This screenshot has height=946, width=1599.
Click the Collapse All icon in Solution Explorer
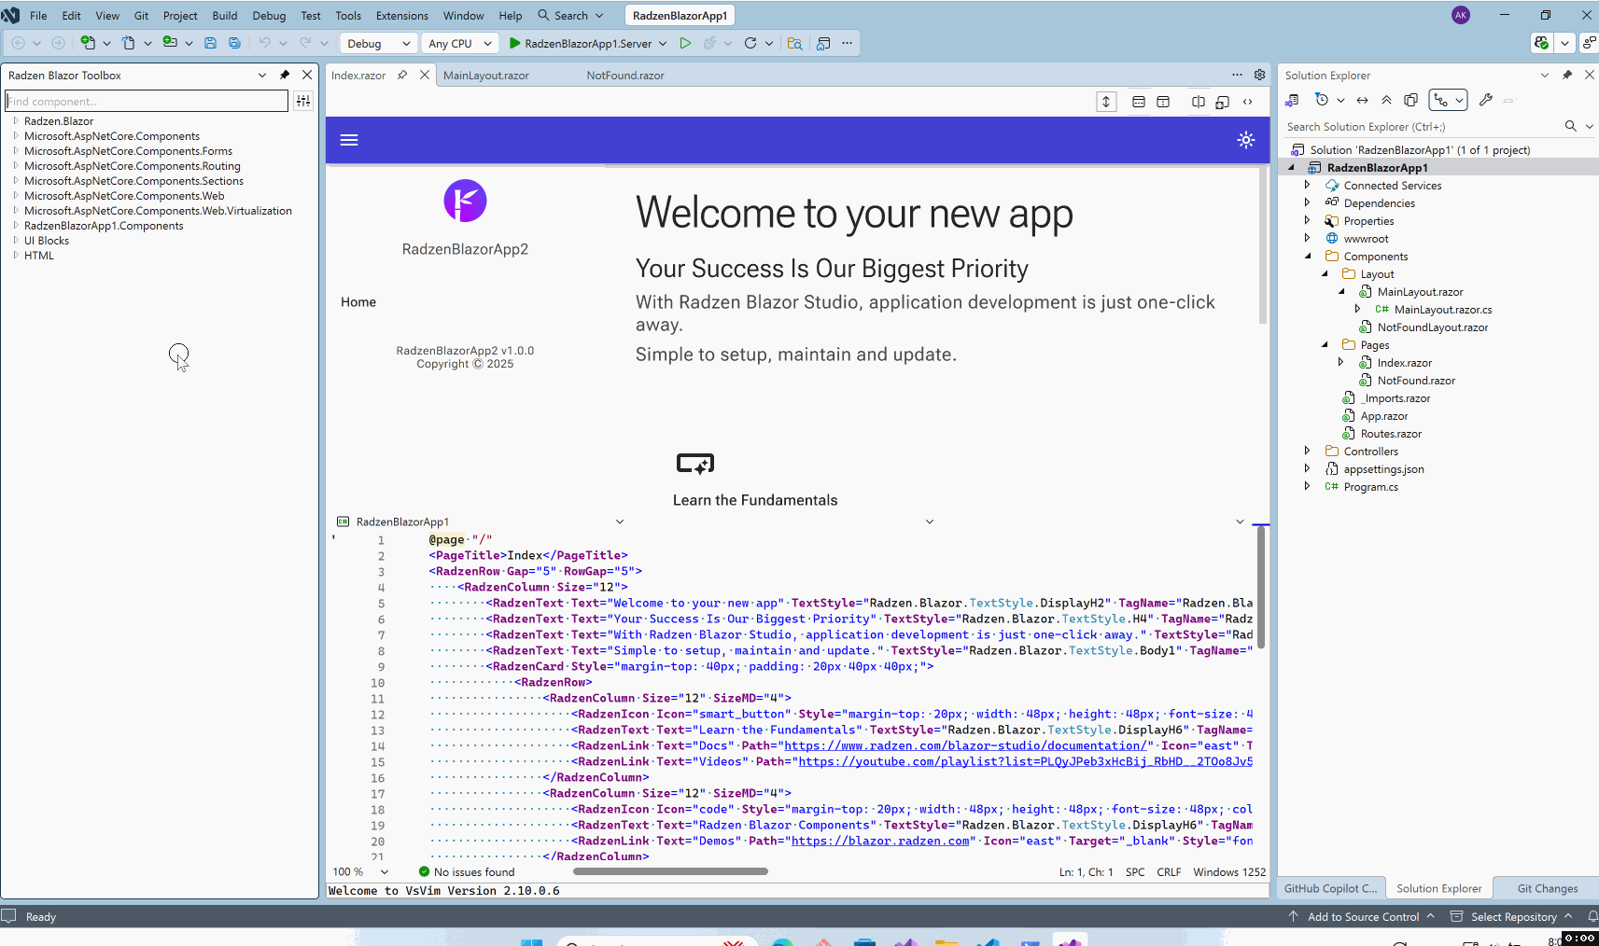1386,100
